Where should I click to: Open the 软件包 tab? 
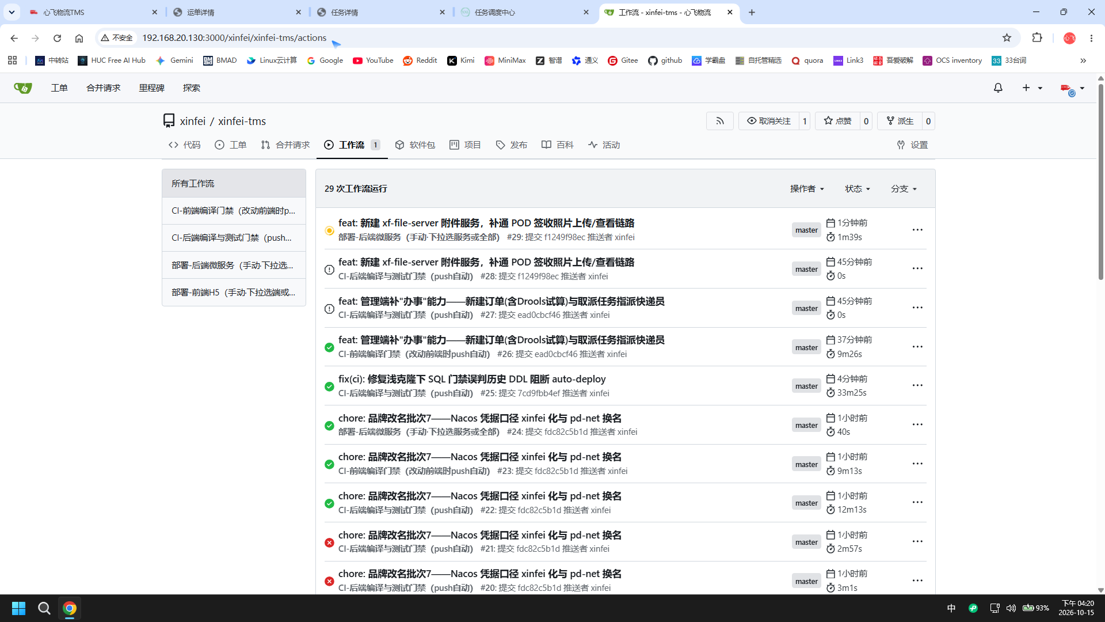[x=415, y=145]
